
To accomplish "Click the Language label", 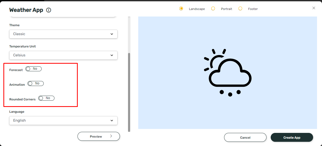I will pyautogui.click(x=17, y=112).
